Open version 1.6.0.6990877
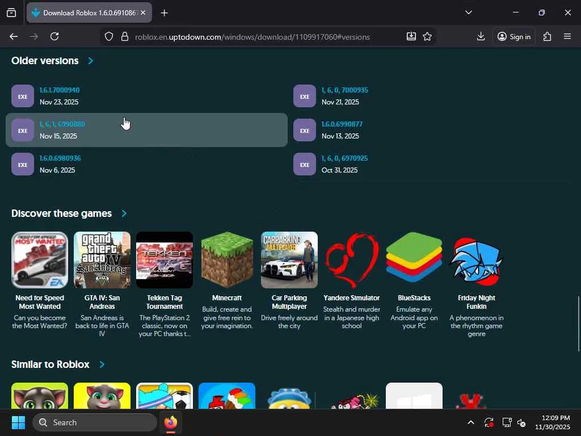This screenshot has width=581, height=436. point(342,124)
